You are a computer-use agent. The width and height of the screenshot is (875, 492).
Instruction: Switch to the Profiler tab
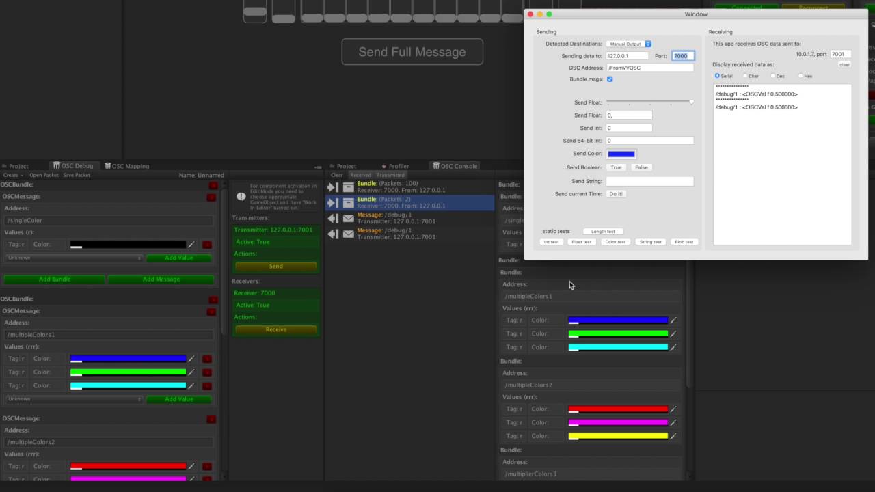(x=396, y=166)
